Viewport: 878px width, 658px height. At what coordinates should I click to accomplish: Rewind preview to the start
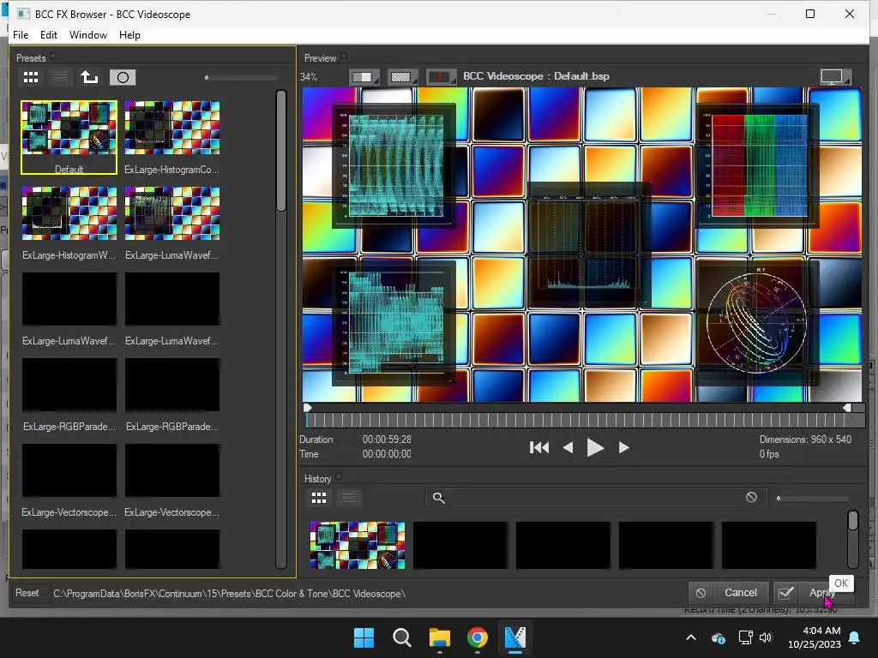click(x=539, y=447)
